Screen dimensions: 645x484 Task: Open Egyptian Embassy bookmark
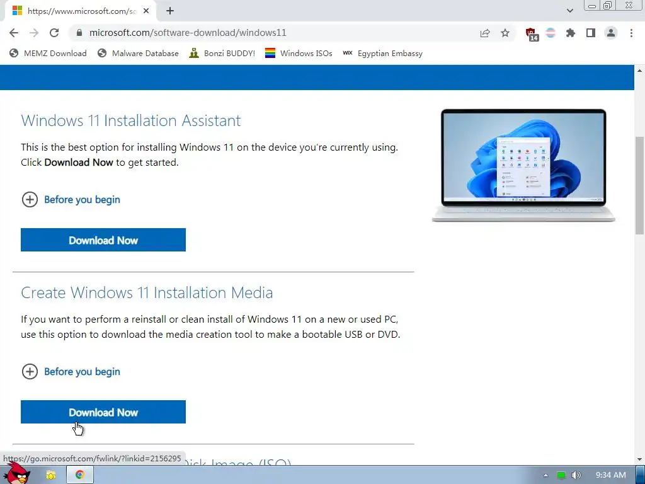click(382, 54)
